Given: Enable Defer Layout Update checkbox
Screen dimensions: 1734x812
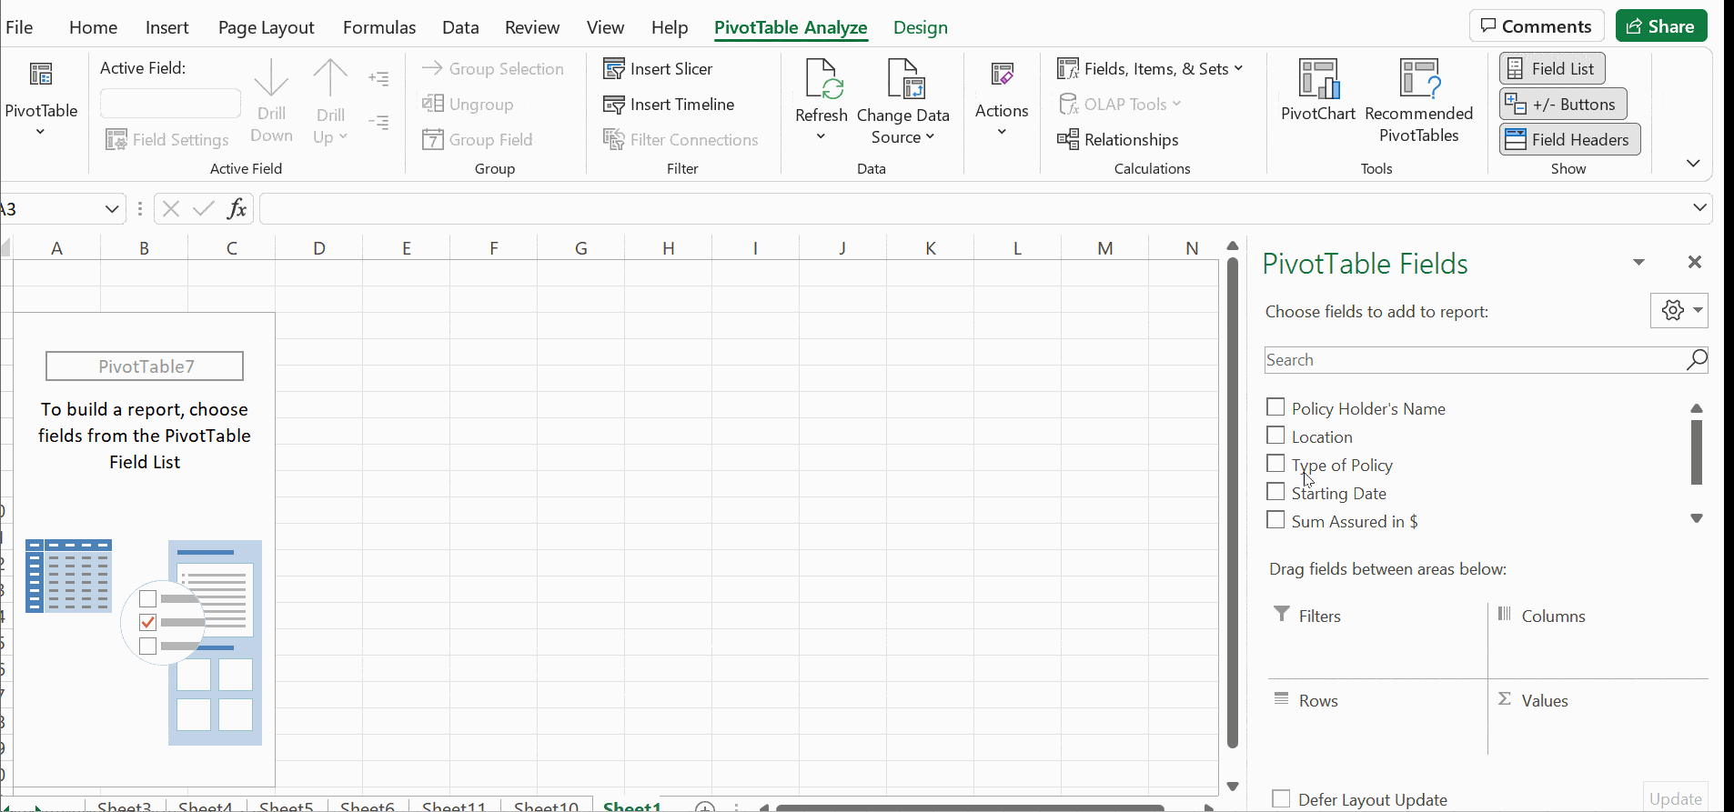Looking at the screenshot, I should coord(1281,799).
